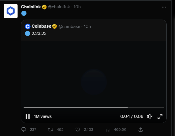Open the @chainlink handle link
The image size is (175, 136).
point(59,7)
